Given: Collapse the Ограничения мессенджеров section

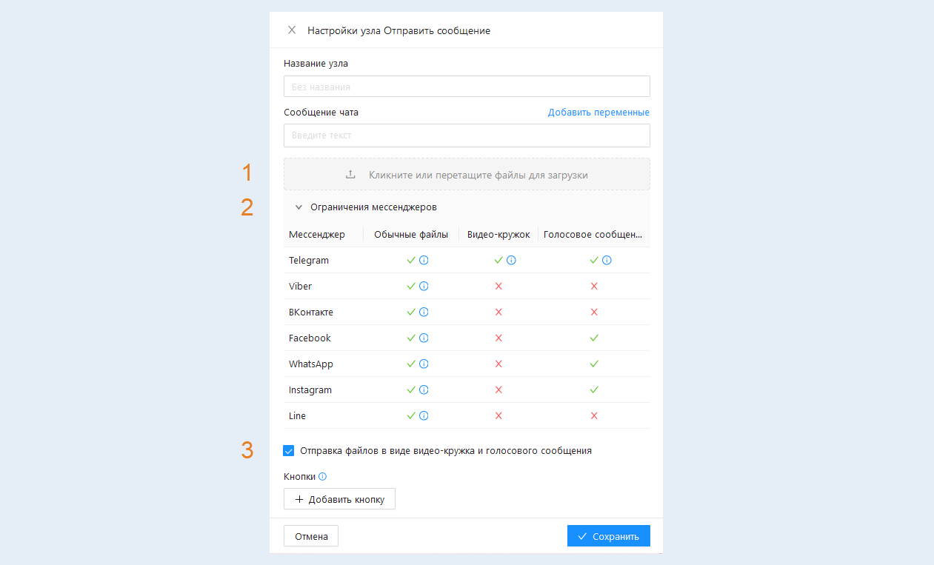Looking at the screenshot, I should point(298,207).
